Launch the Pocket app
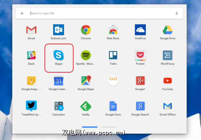 point(140,55)
